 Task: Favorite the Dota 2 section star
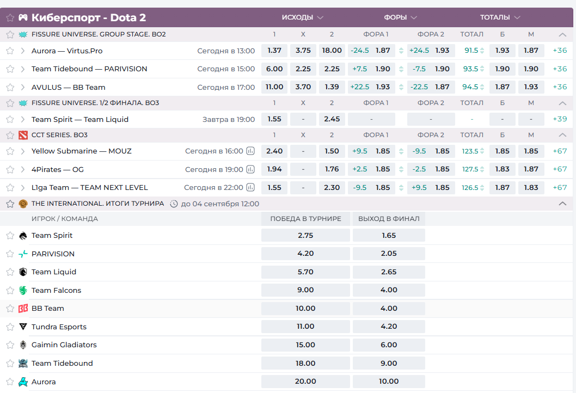tap(10, 17)
